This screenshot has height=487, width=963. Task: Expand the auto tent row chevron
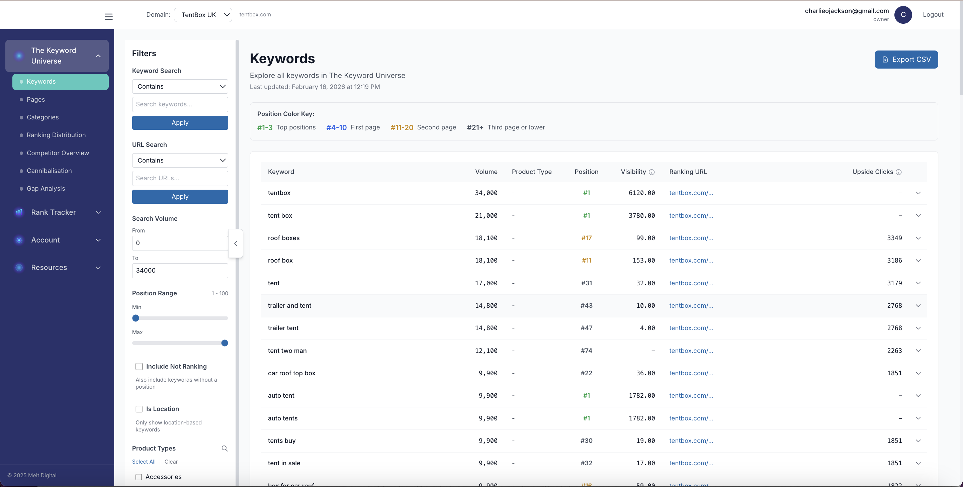[x=918, y=395]
